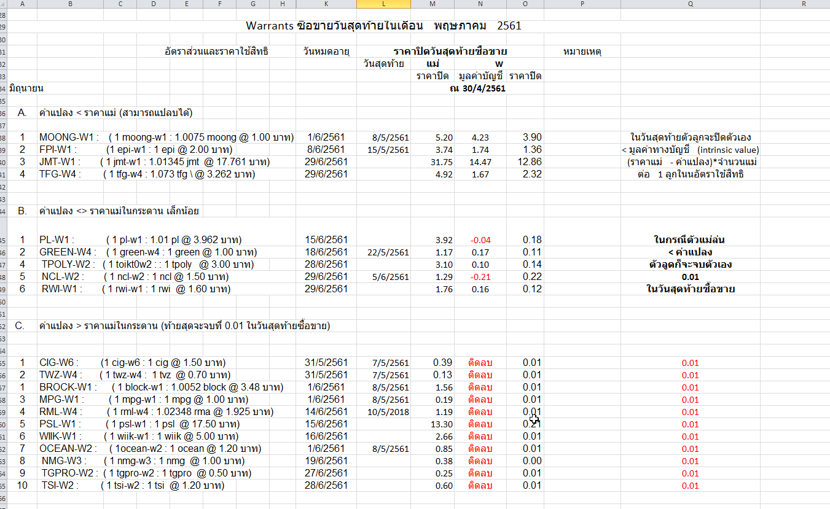This screenshot has height=509, width=830.
Task: Click expiry date 19/6/2561
Action: (326, 461)
